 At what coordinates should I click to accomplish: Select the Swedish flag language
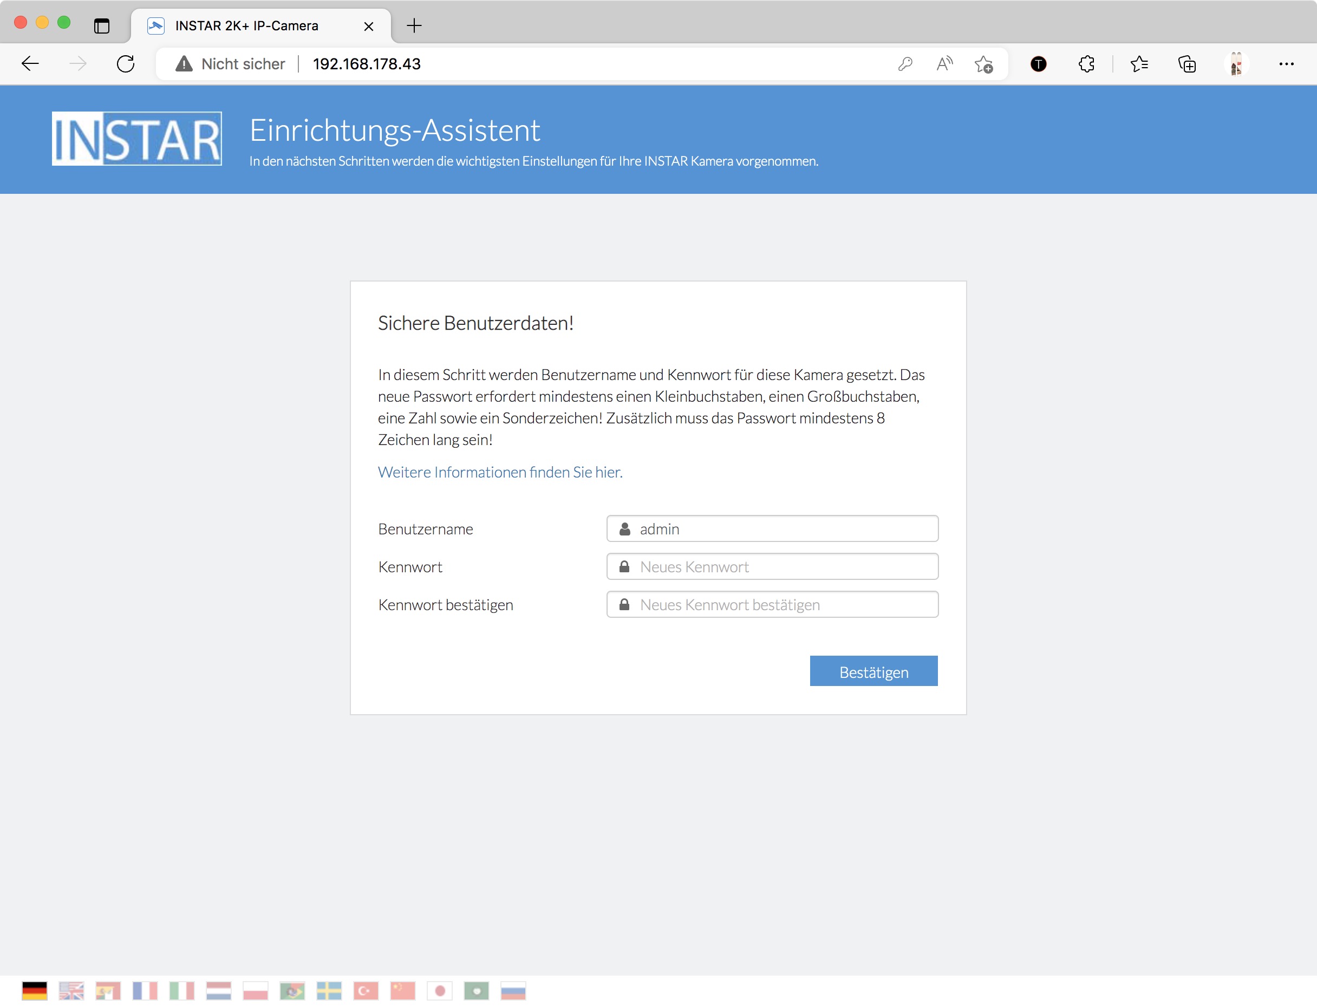[x=329, y=990]
